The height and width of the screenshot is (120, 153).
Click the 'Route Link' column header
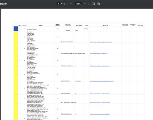tap(106, 26)
